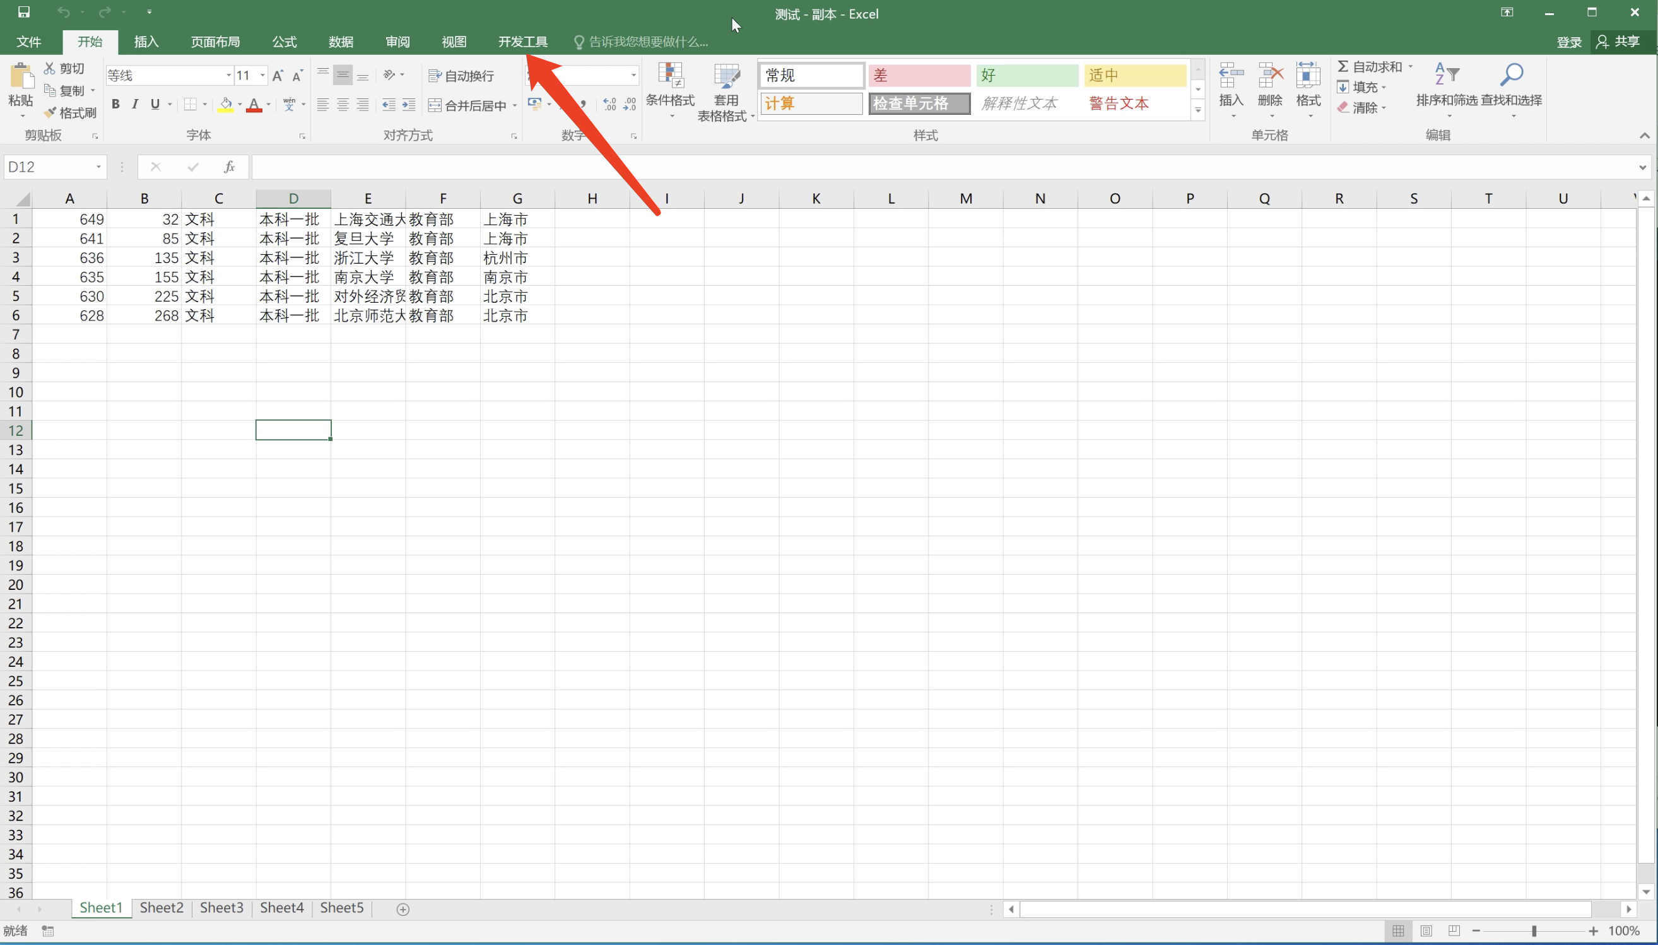Apply the 检查单元格 cell style
This screenshot has height=945, width=1658.
919,104
